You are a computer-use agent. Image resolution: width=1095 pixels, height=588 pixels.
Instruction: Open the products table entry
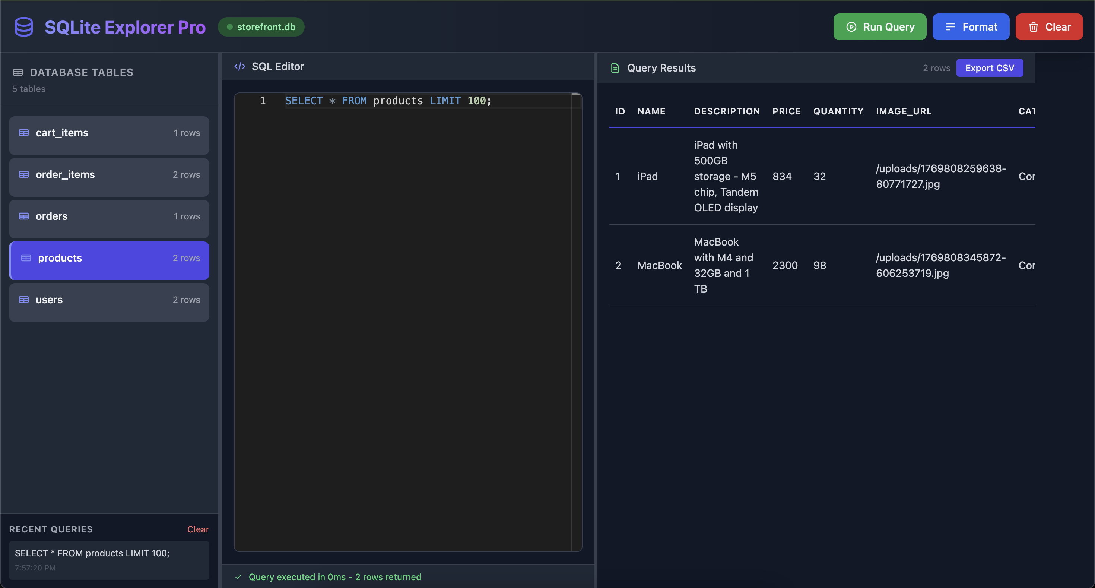click(109, 258)
